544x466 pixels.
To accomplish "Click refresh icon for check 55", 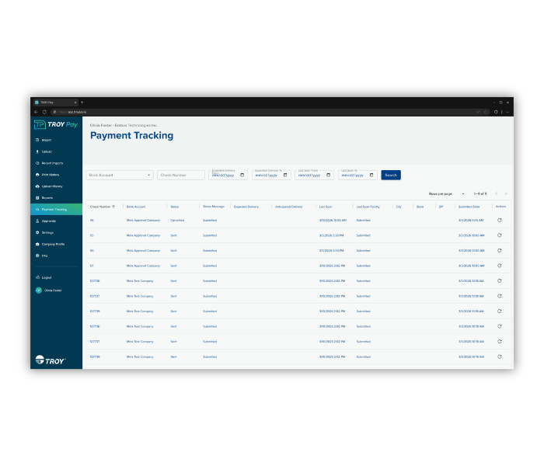I will click(x=499, y=235).
